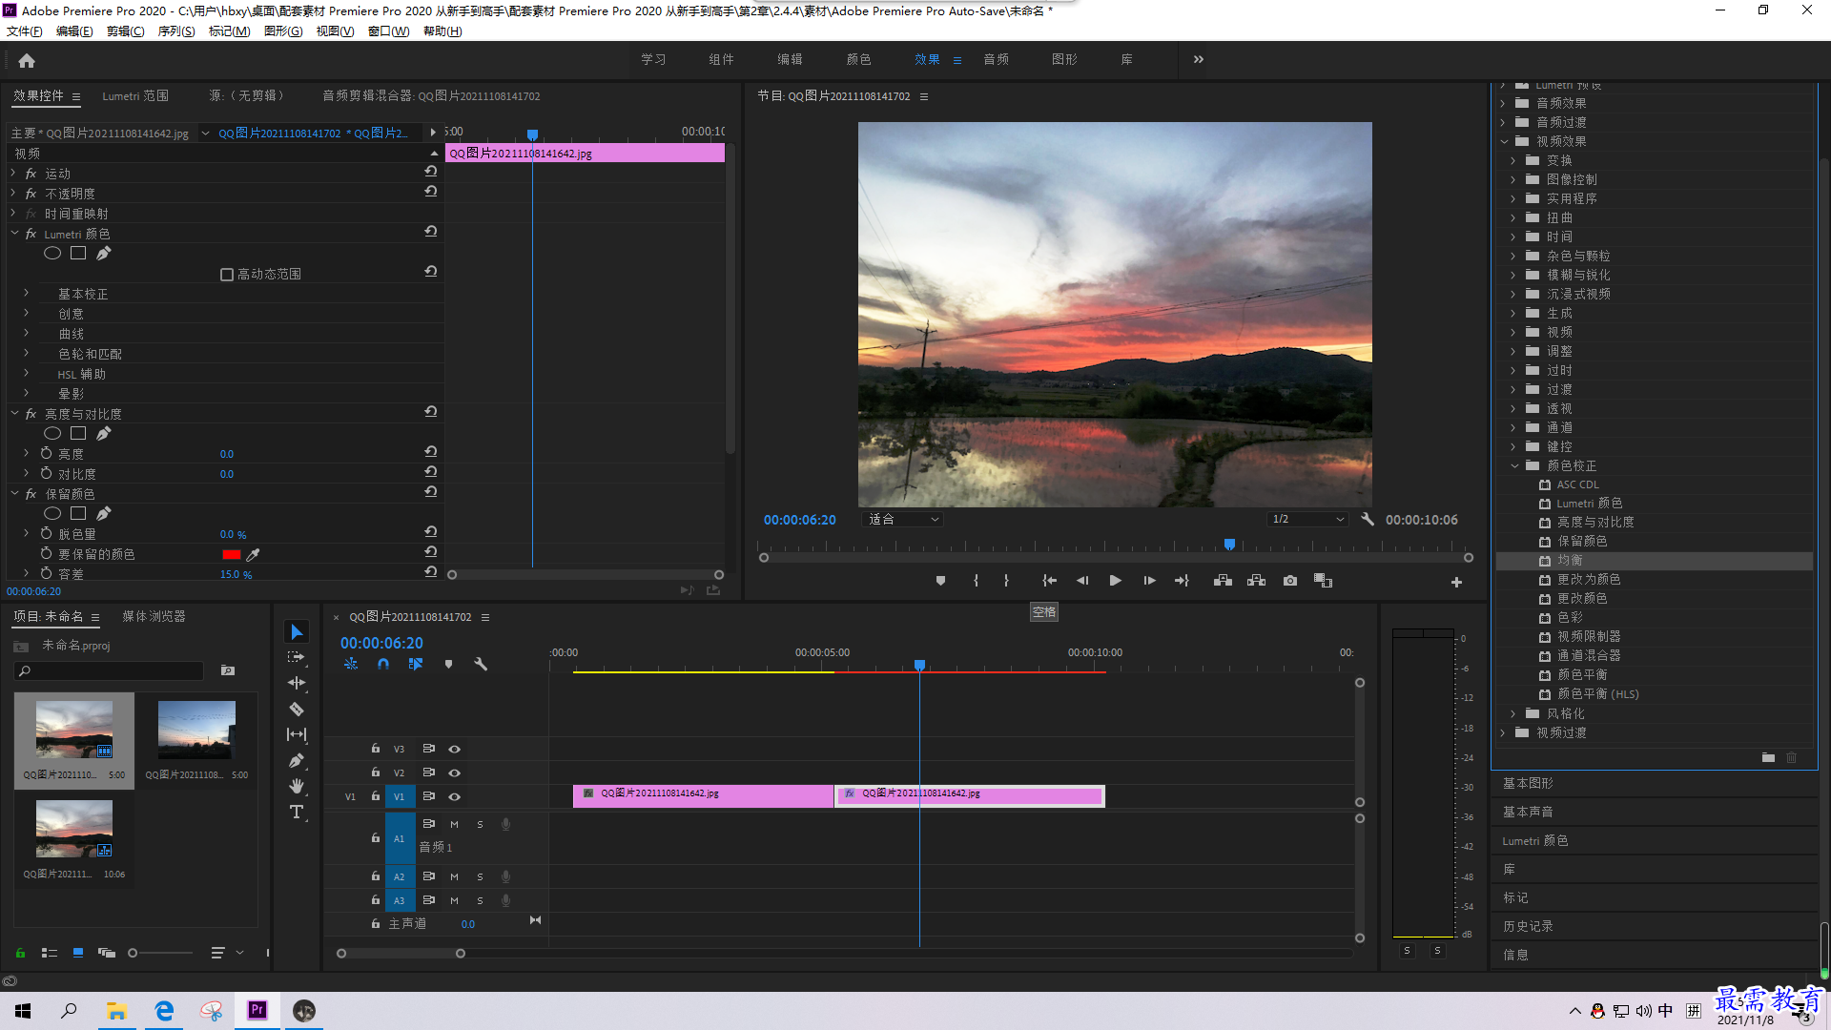This screenshot has height=1030, width=1831.
Task: Expand 风格化 folder
Action: click(x=1513, y=713)
